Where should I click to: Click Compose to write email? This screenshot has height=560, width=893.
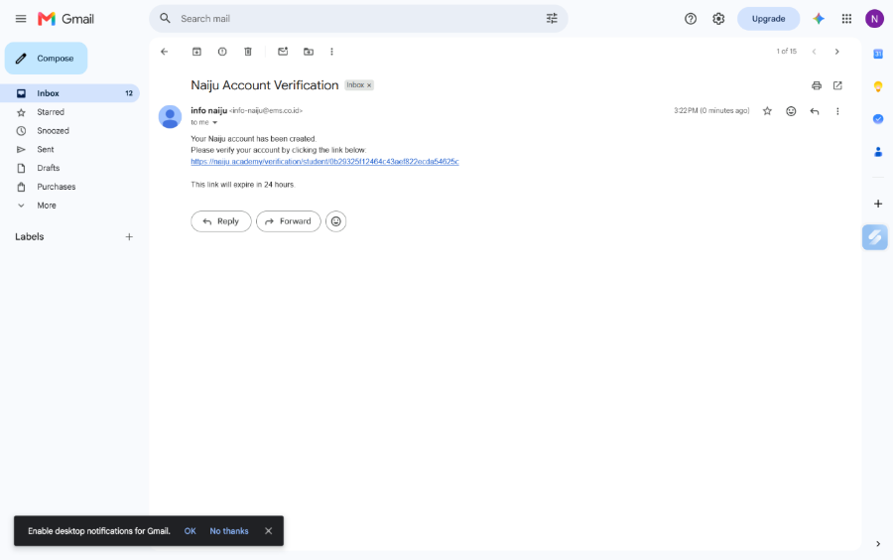(x=46, y=59)
